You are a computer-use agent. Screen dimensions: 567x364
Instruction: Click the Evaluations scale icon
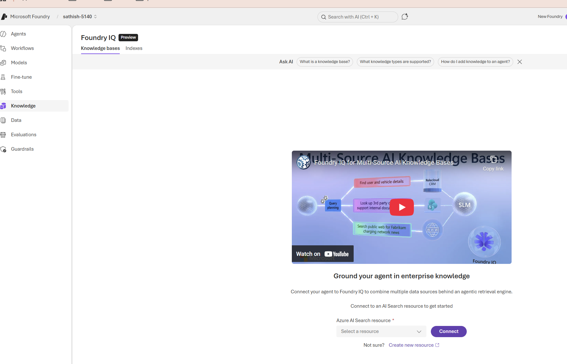coord(3,135)
